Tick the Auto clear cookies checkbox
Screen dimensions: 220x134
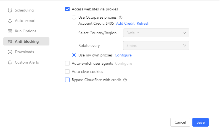point(67,72)
